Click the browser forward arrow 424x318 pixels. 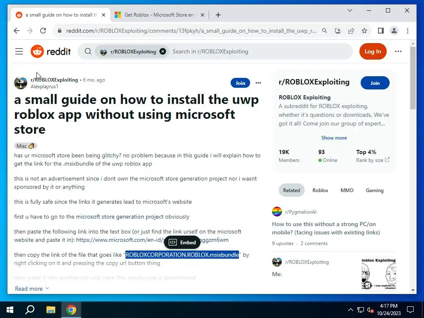pyautogui.click(x=30, y=31)
